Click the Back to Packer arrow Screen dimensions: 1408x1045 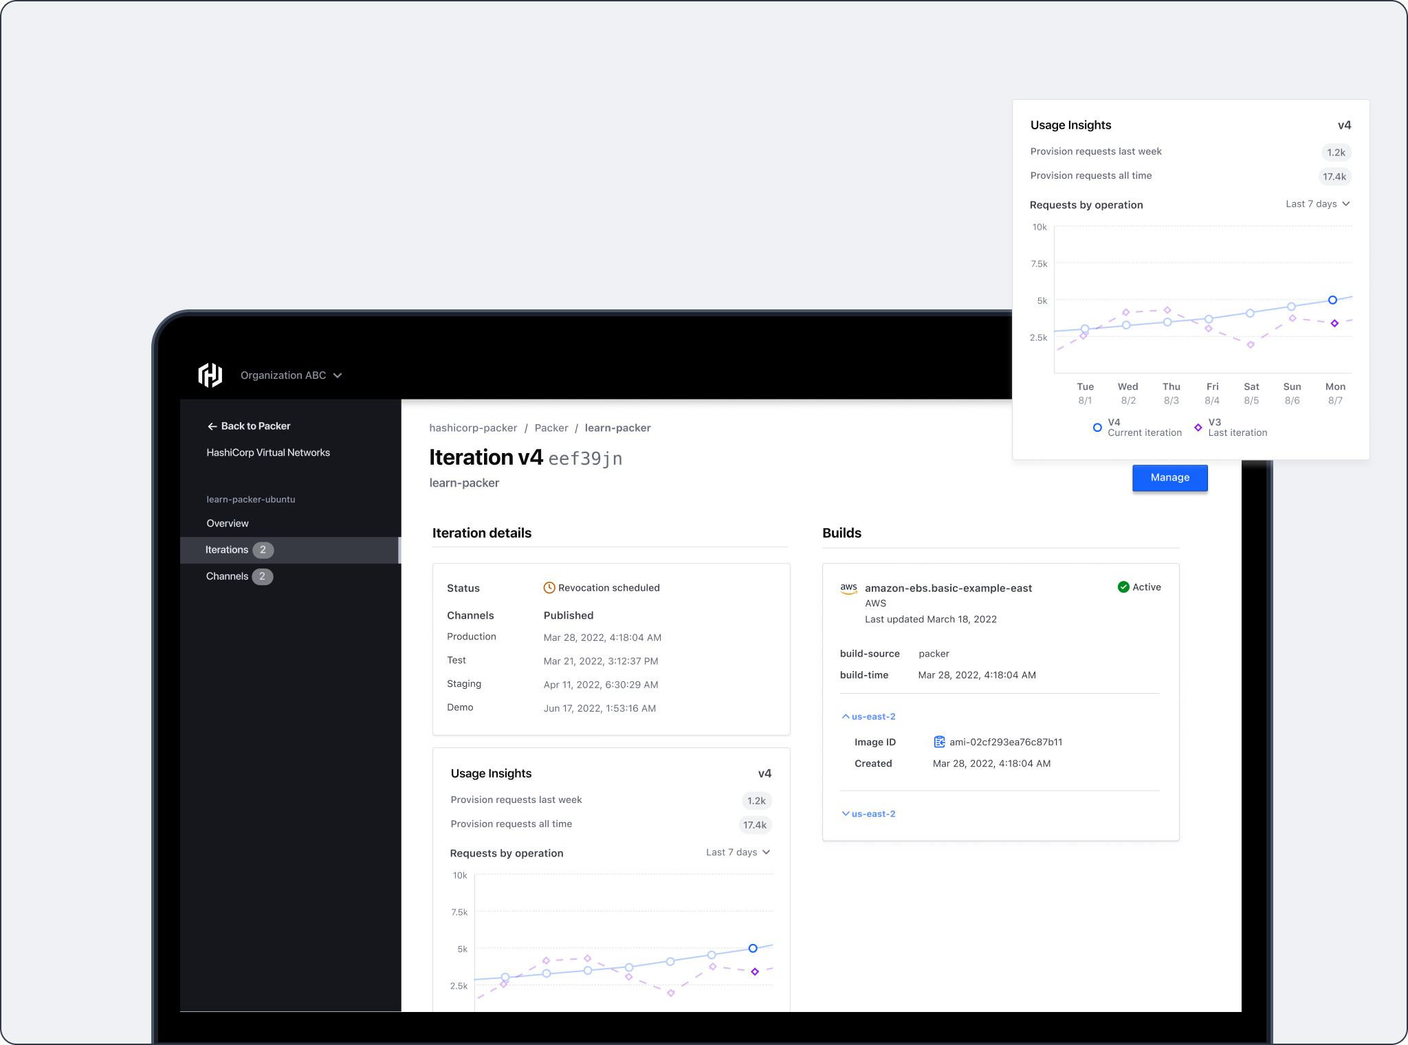pyautogui.click(x=212, y=426)
